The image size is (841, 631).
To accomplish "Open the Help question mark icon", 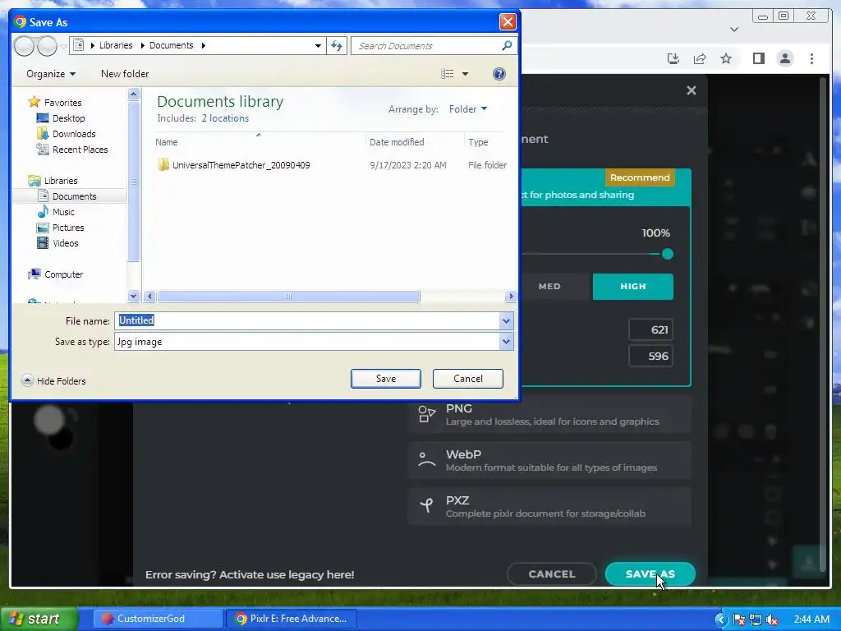I will 499,74.
